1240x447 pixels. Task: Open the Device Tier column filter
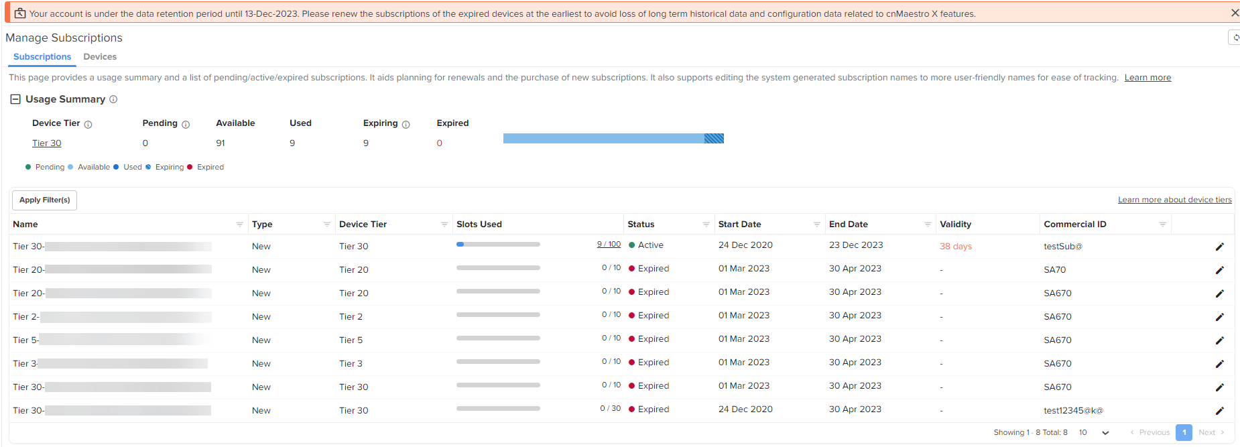444,225
